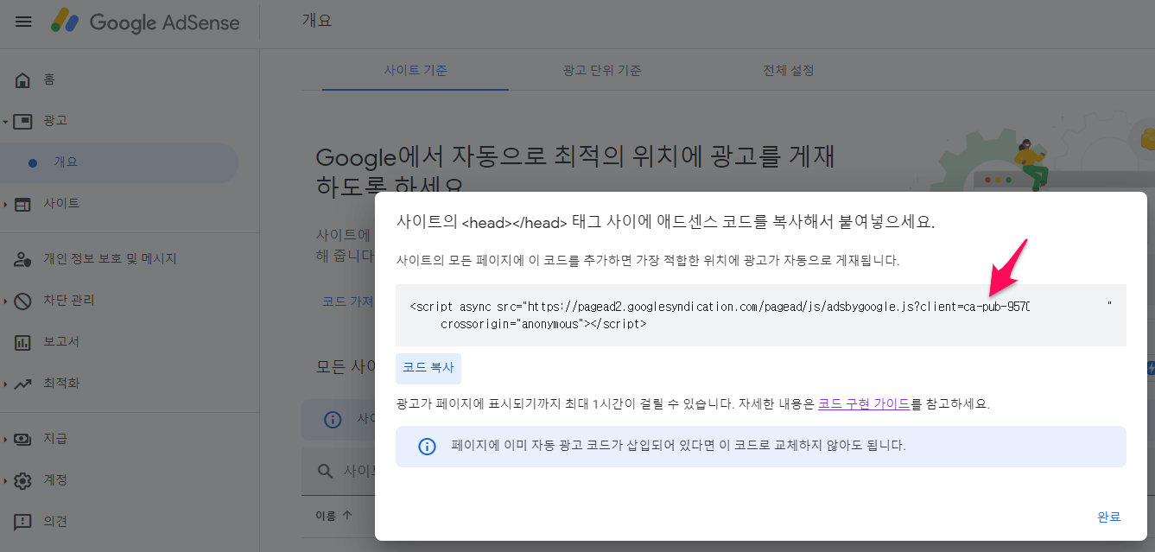1155x552 pixels.
Task: Click crossorigin="anonymous" code line
Action: 543,324
